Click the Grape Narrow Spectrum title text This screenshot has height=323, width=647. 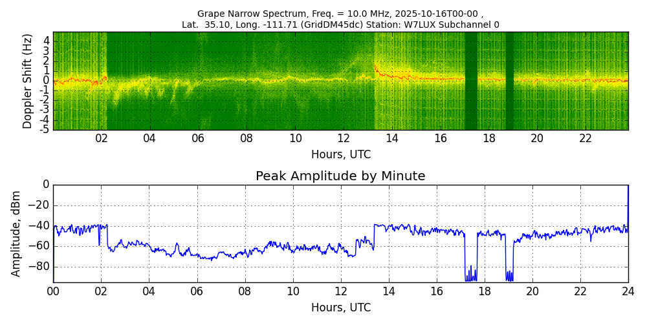pyautogui.click(x=340, y=14)
